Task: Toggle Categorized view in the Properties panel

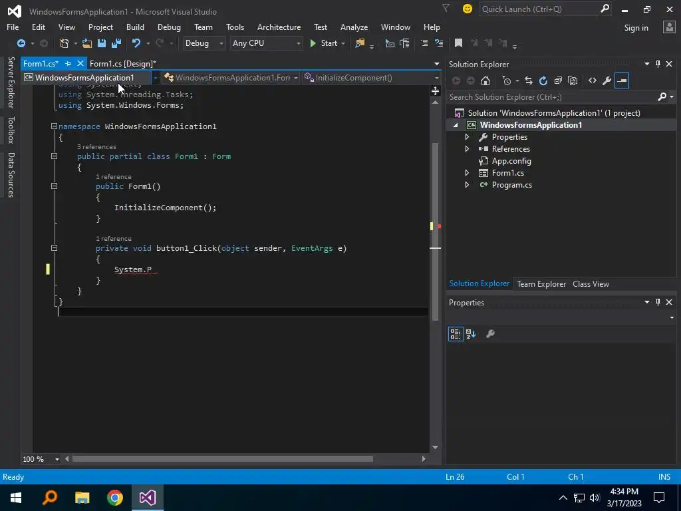Action: [x=455, y=334]
